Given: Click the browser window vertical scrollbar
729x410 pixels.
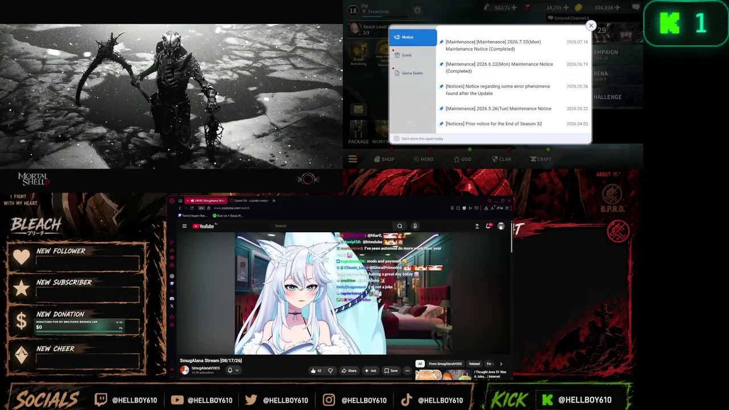Looking at the screenshot, I should pos(511,236).
